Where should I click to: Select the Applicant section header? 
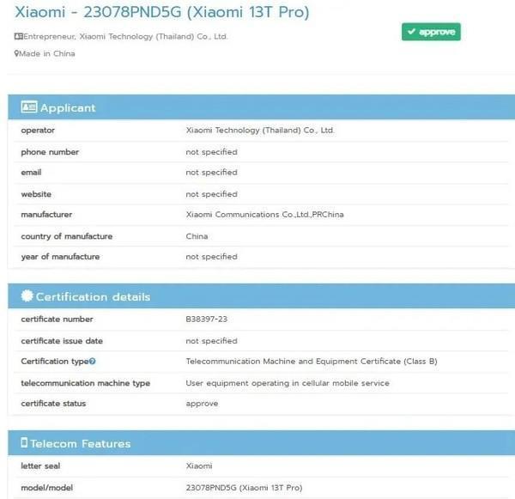[262, 107]
